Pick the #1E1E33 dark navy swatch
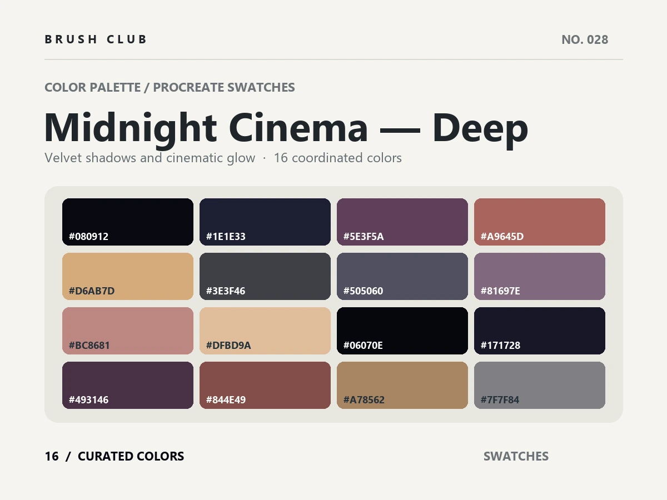667x500 pixels. pyautogui.click(x=265, y=222)
